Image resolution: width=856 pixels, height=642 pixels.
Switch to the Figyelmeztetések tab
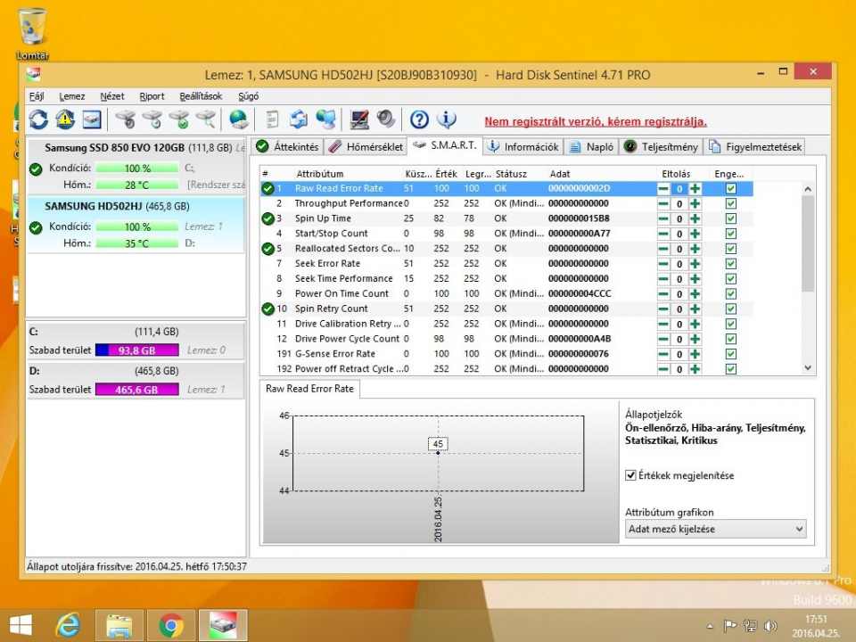[x=755, y=147]
